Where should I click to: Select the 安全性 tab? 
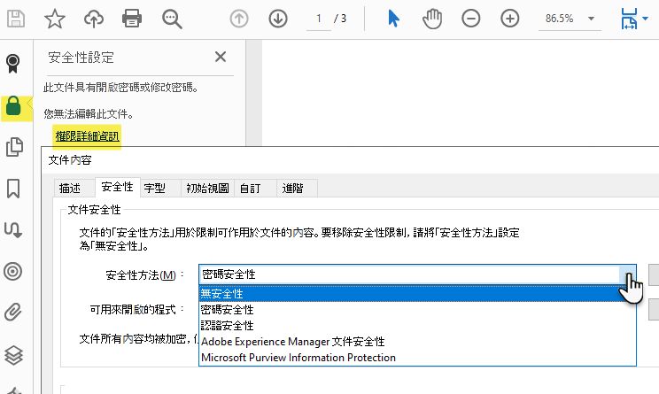pos(117,187)
